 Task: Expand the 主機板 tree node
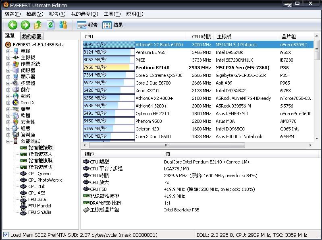click(x=8, y=58)
